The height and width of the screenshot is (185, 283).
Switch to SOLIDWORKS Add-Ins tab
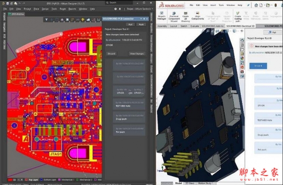point(212,26)
